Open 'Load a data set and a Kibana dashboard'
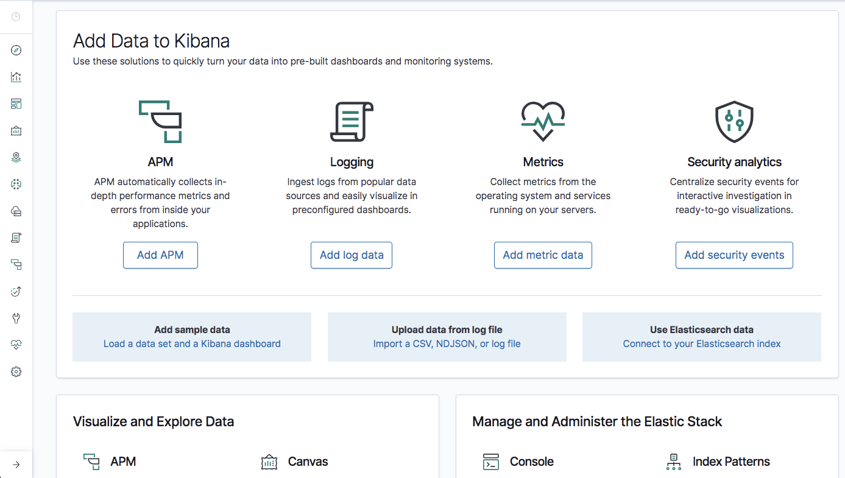The image size is (845, 478). click(192, 343)
